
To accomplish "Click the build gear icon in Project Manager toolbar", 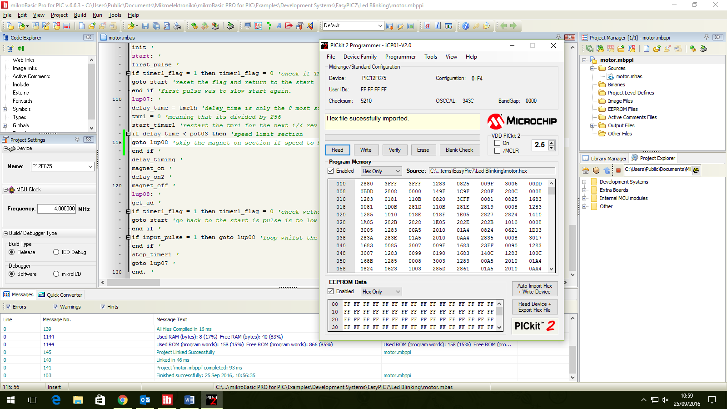I will pos(693,49).
